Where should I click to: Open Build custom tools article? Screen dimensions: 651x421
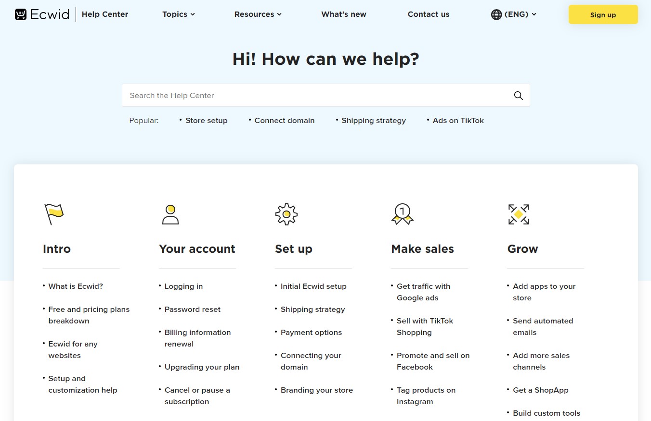[x=547, y=413]
